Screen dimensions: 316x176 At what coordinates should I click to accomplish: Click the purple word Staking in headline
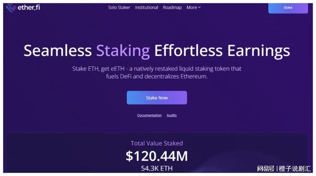[x=123, y=51]
